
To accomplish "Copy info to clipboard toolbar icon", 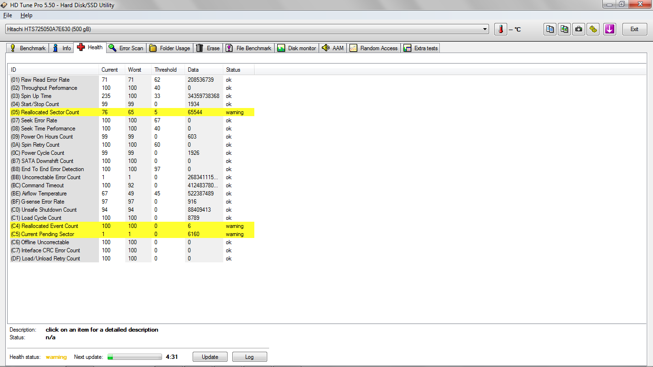I will (x=550, y=29).
